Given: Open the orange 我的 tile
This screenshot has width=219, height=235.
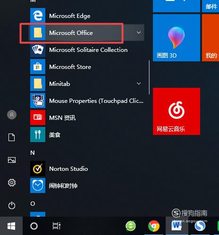Looking at the screenshot, I should click(211, 38).
